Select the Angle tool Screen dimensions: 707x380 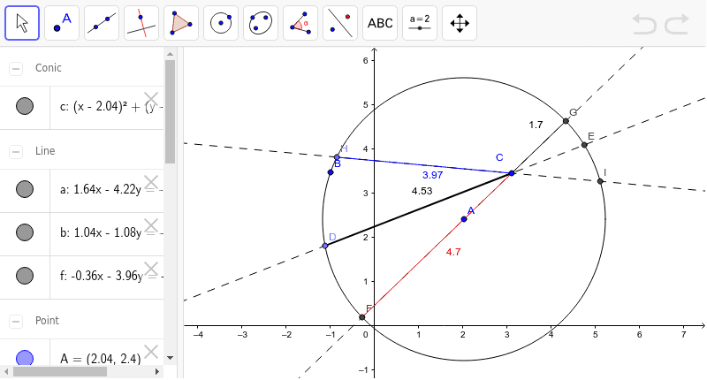300,23
